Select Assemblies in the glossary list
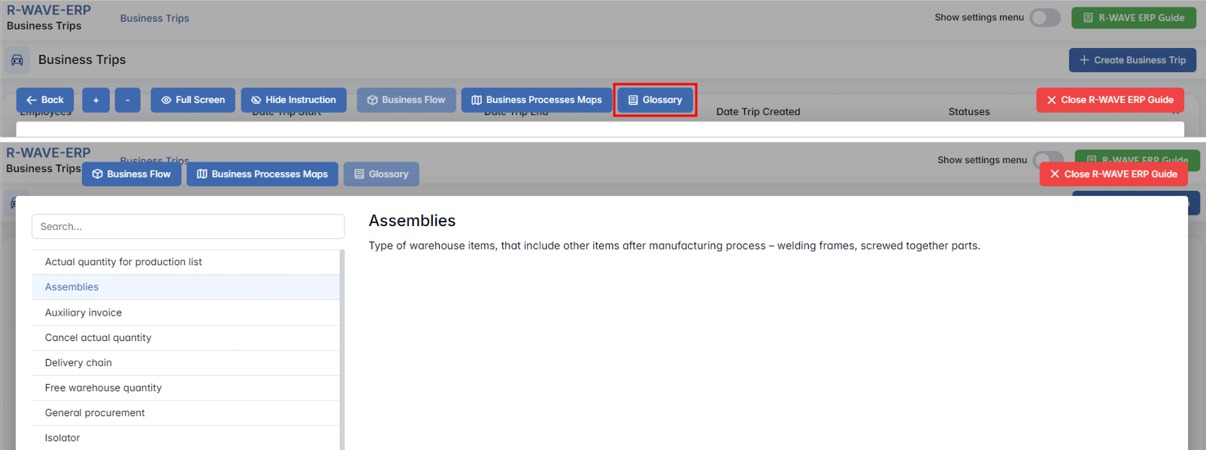Viewport: 1206px width, 450px height. (x=71, y=287)
